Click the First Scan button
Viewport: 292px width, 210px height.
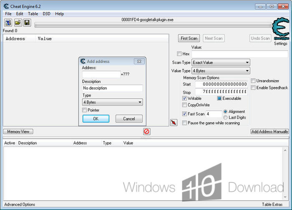tap(189, 38)
